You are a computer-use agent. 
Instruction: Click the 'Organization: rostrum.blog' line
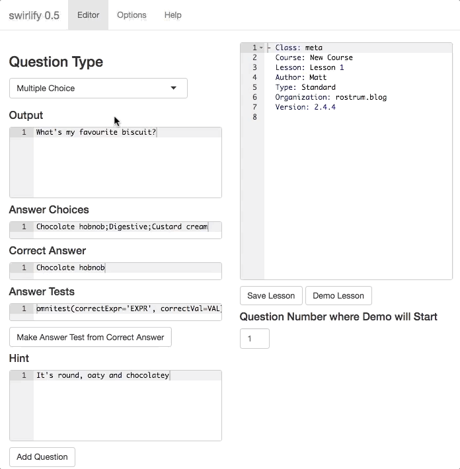[331, 97]
